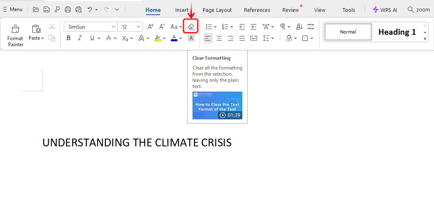Viewport: 434px width, 213px height.
Task: Toggle Subscript X2 formatting
Action: 125,38
